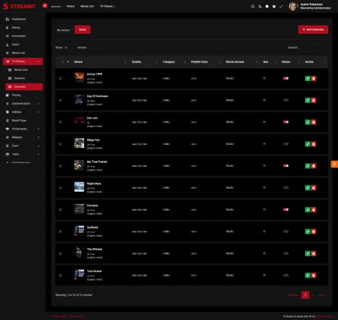Edit the Suffered row

coord(308,232)
